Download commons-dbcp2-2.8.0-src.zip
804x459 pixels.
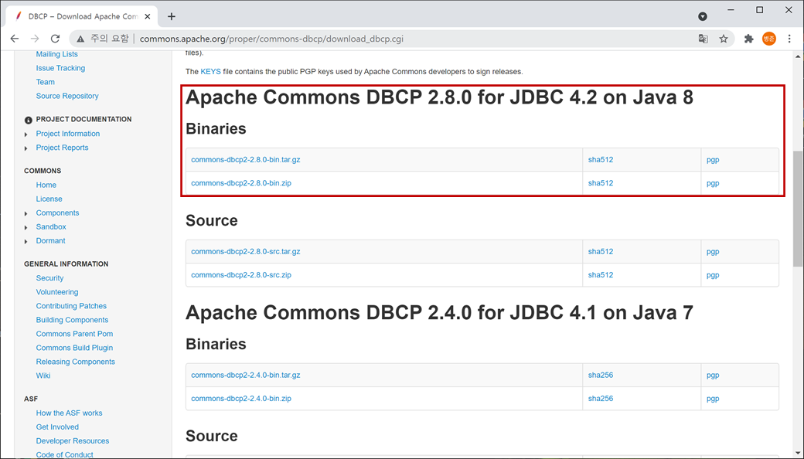(241, 275)
